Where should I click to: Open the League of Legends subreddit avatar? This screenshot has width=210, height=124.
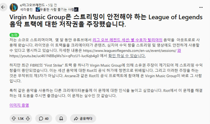click(14, 7)
